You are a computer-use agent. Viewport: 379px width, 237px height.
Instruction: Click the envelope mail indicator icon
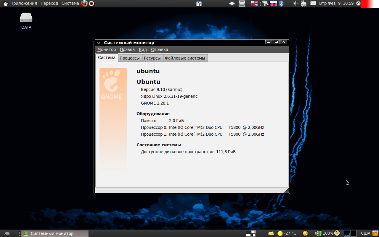pyautogui.click(x=313, y=4)
